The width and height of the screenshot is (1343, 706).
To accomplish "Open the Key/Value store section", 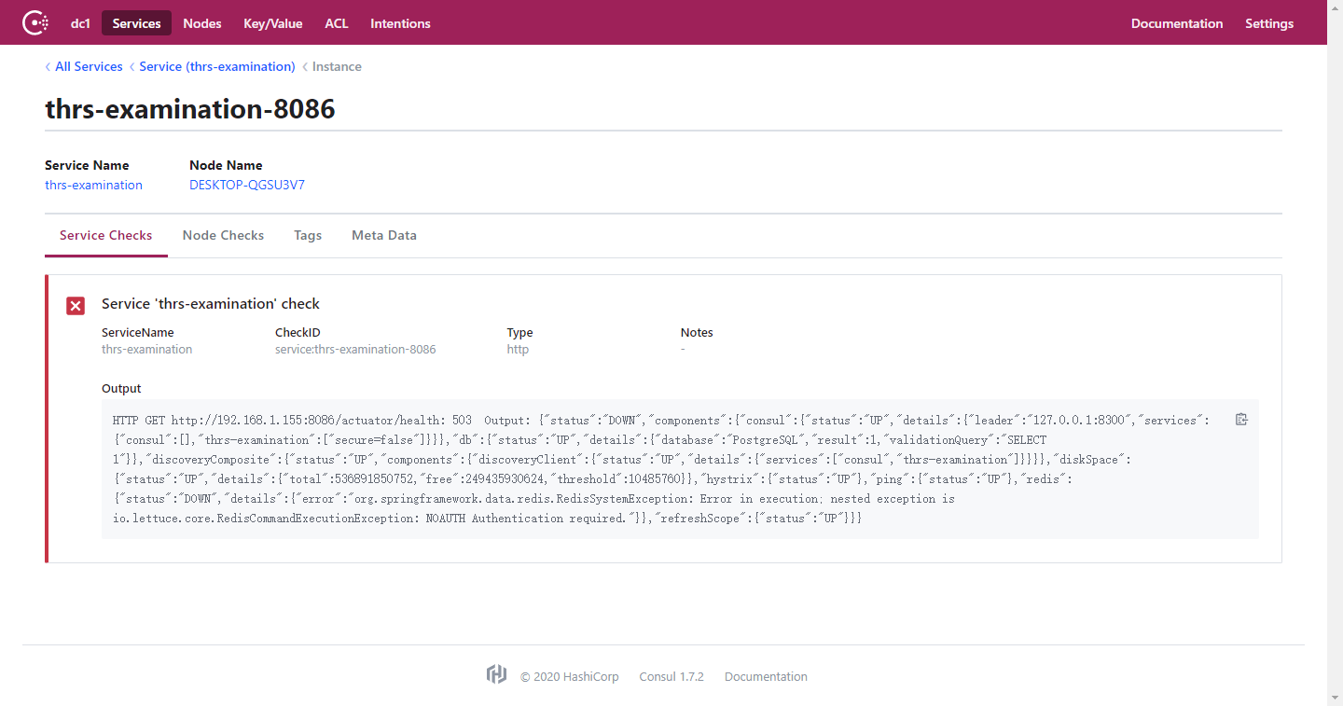I will point(272,22).
